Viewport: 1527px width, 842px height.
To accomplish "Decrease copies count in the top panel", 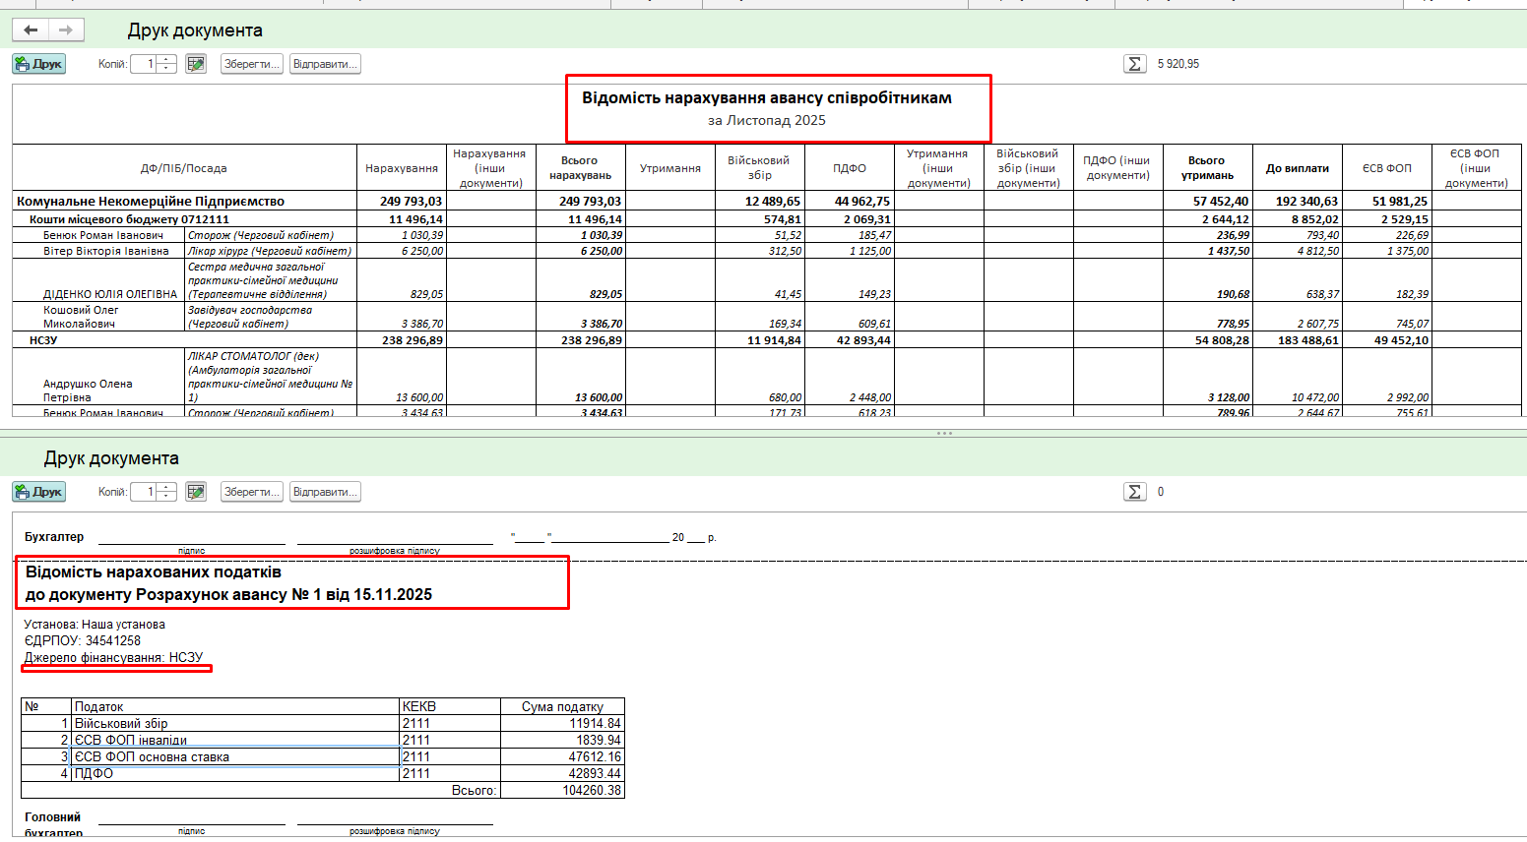I will click(166, 69).
